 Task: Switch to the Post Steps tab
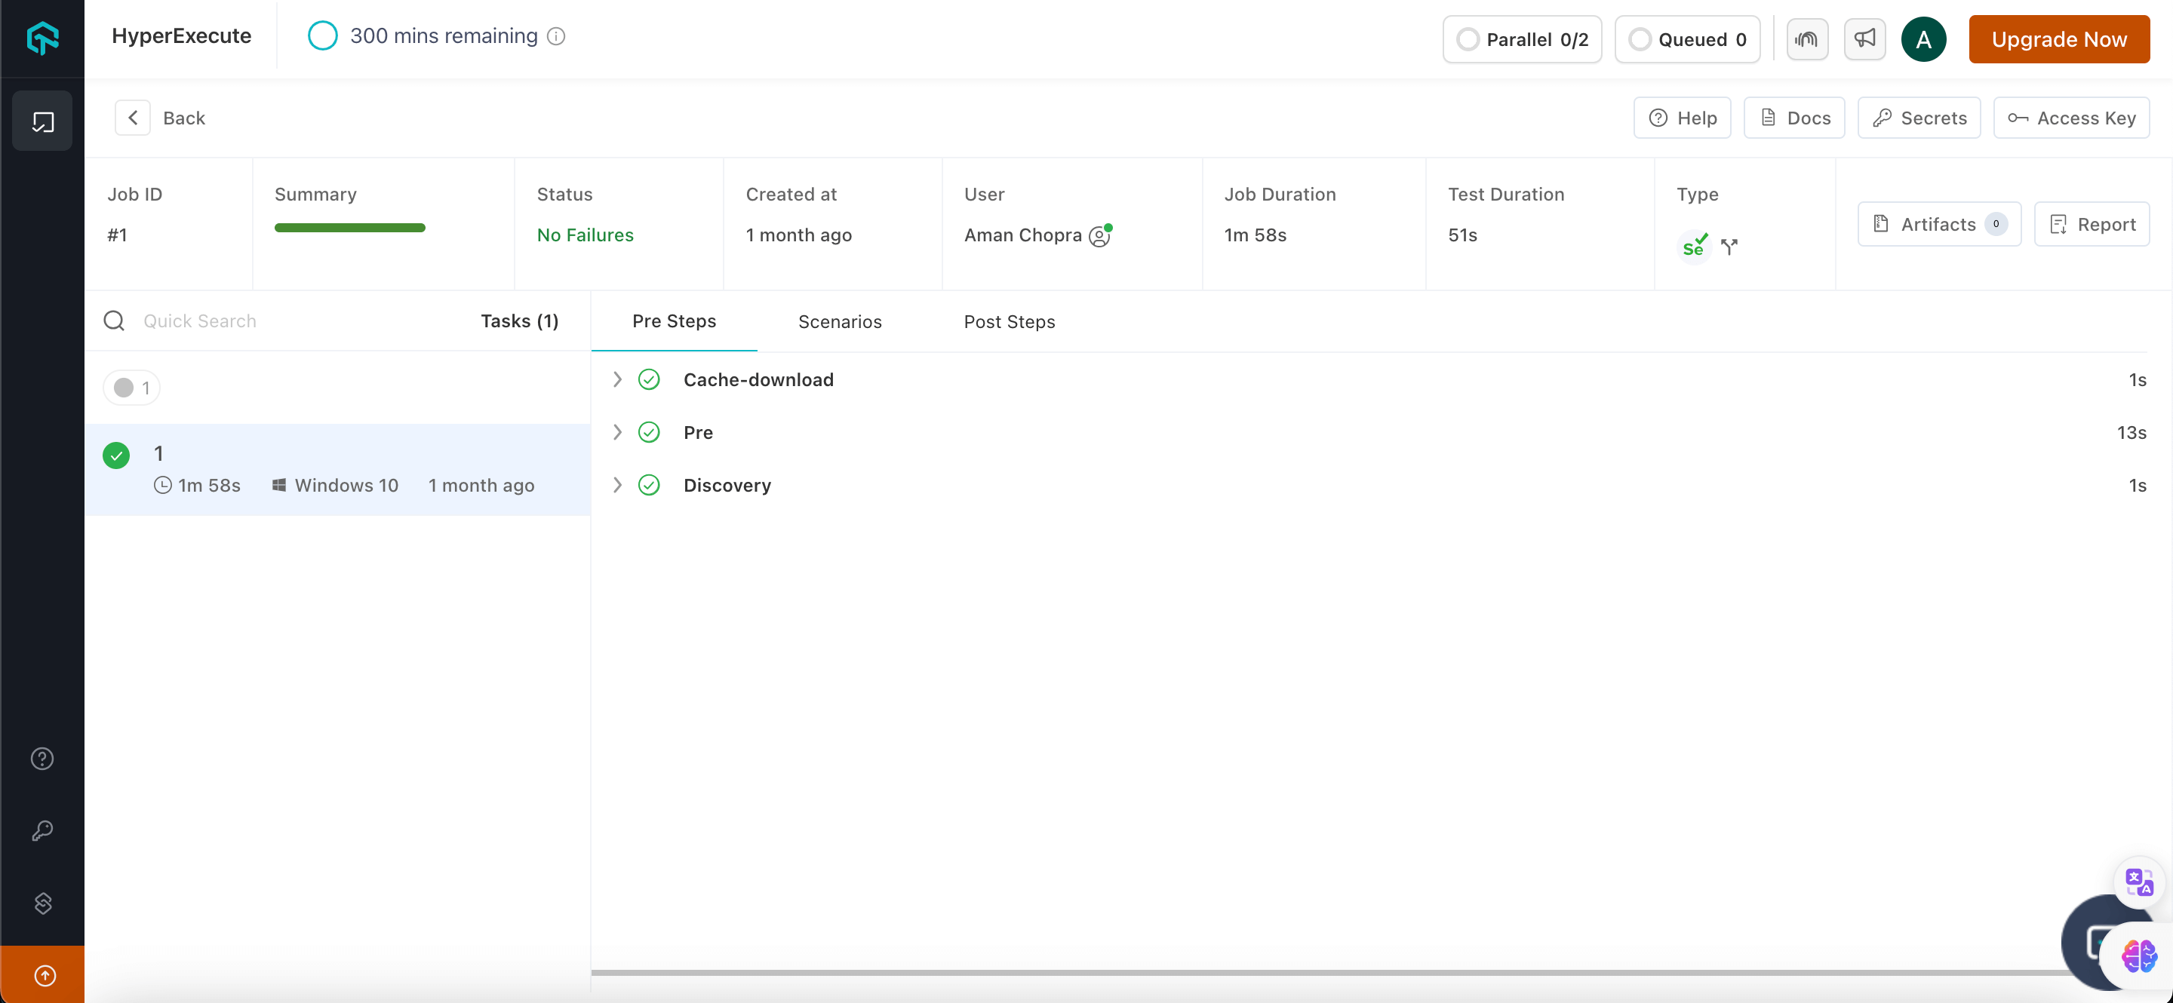point(1009,321)
